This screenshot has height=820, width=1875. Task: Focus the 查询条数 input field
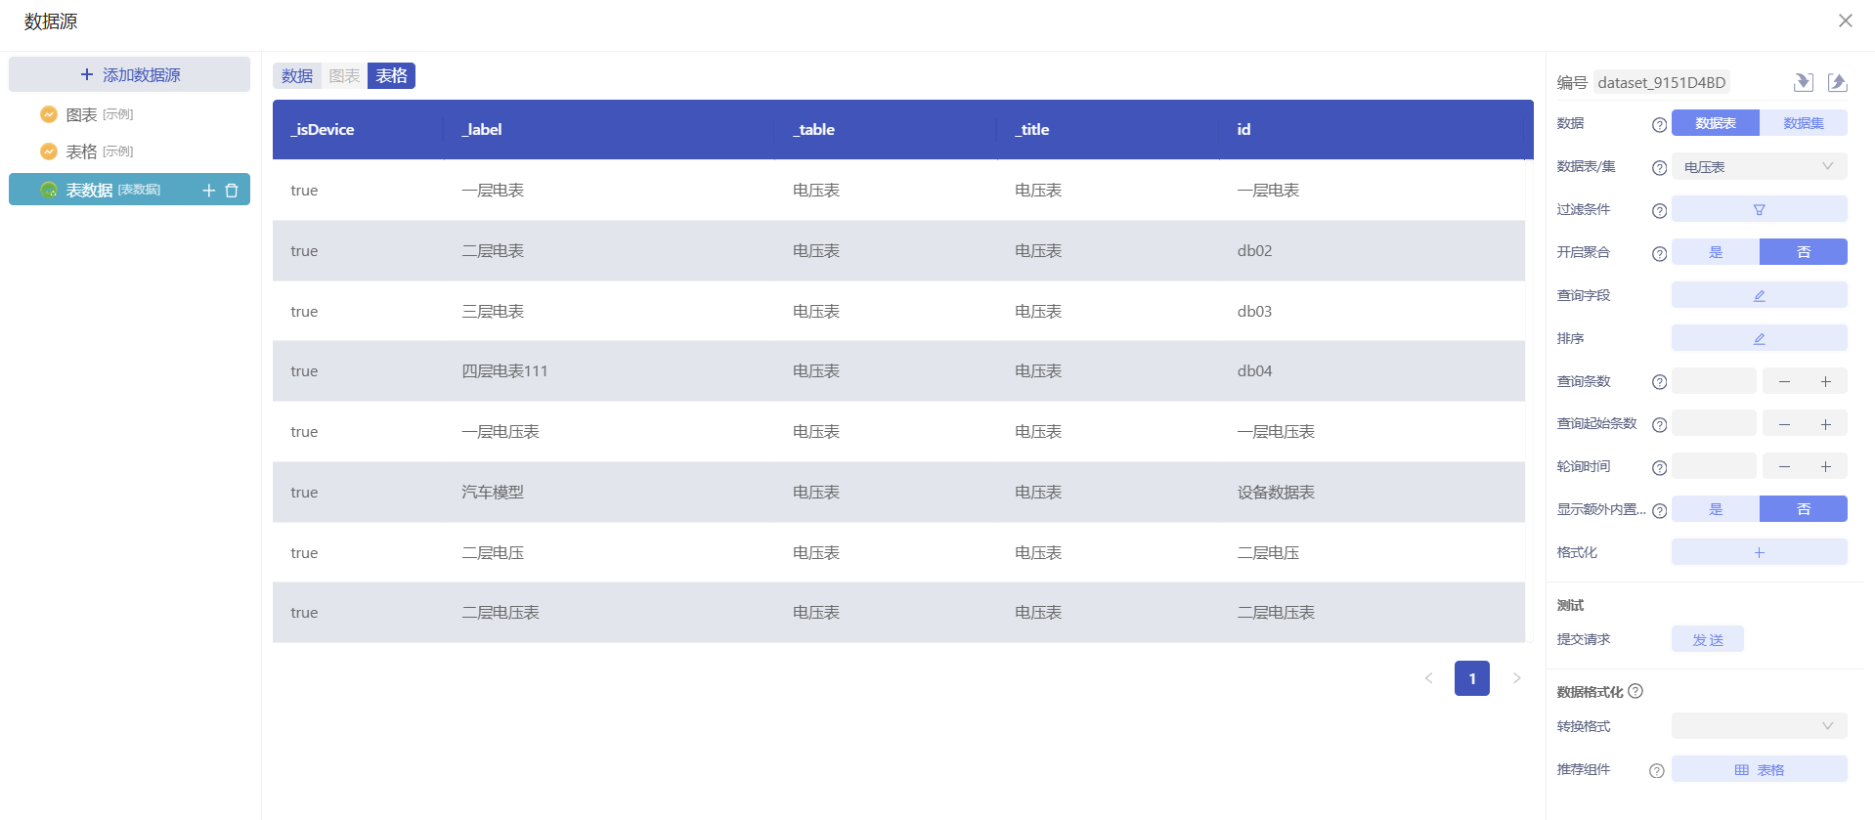1714,381
